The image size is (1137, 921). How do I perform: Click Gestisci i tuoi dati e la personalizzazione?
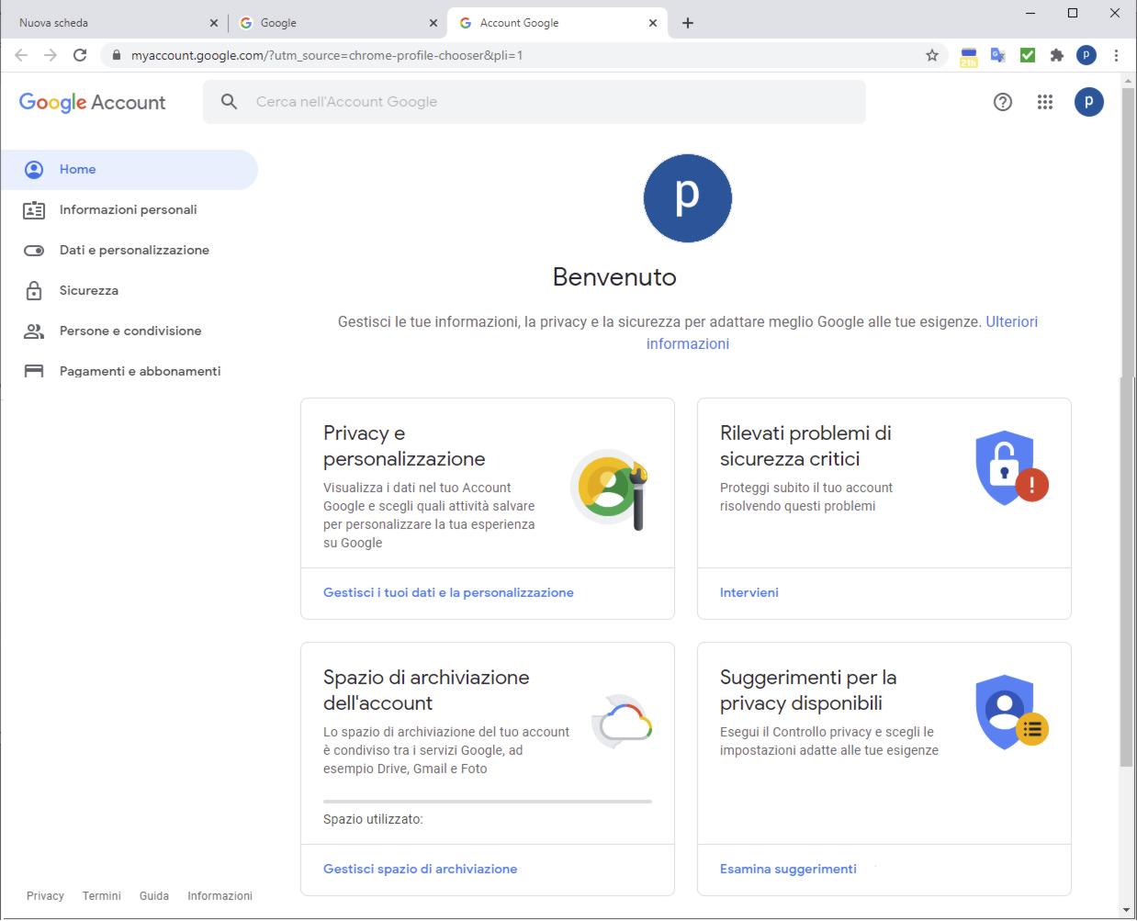(448, 593)
